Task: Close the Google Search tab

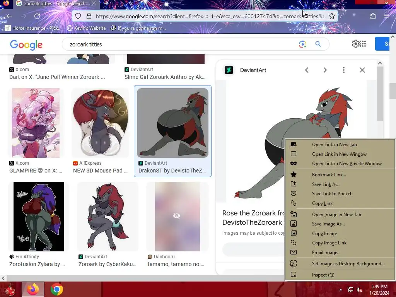Action: (94, 3)
